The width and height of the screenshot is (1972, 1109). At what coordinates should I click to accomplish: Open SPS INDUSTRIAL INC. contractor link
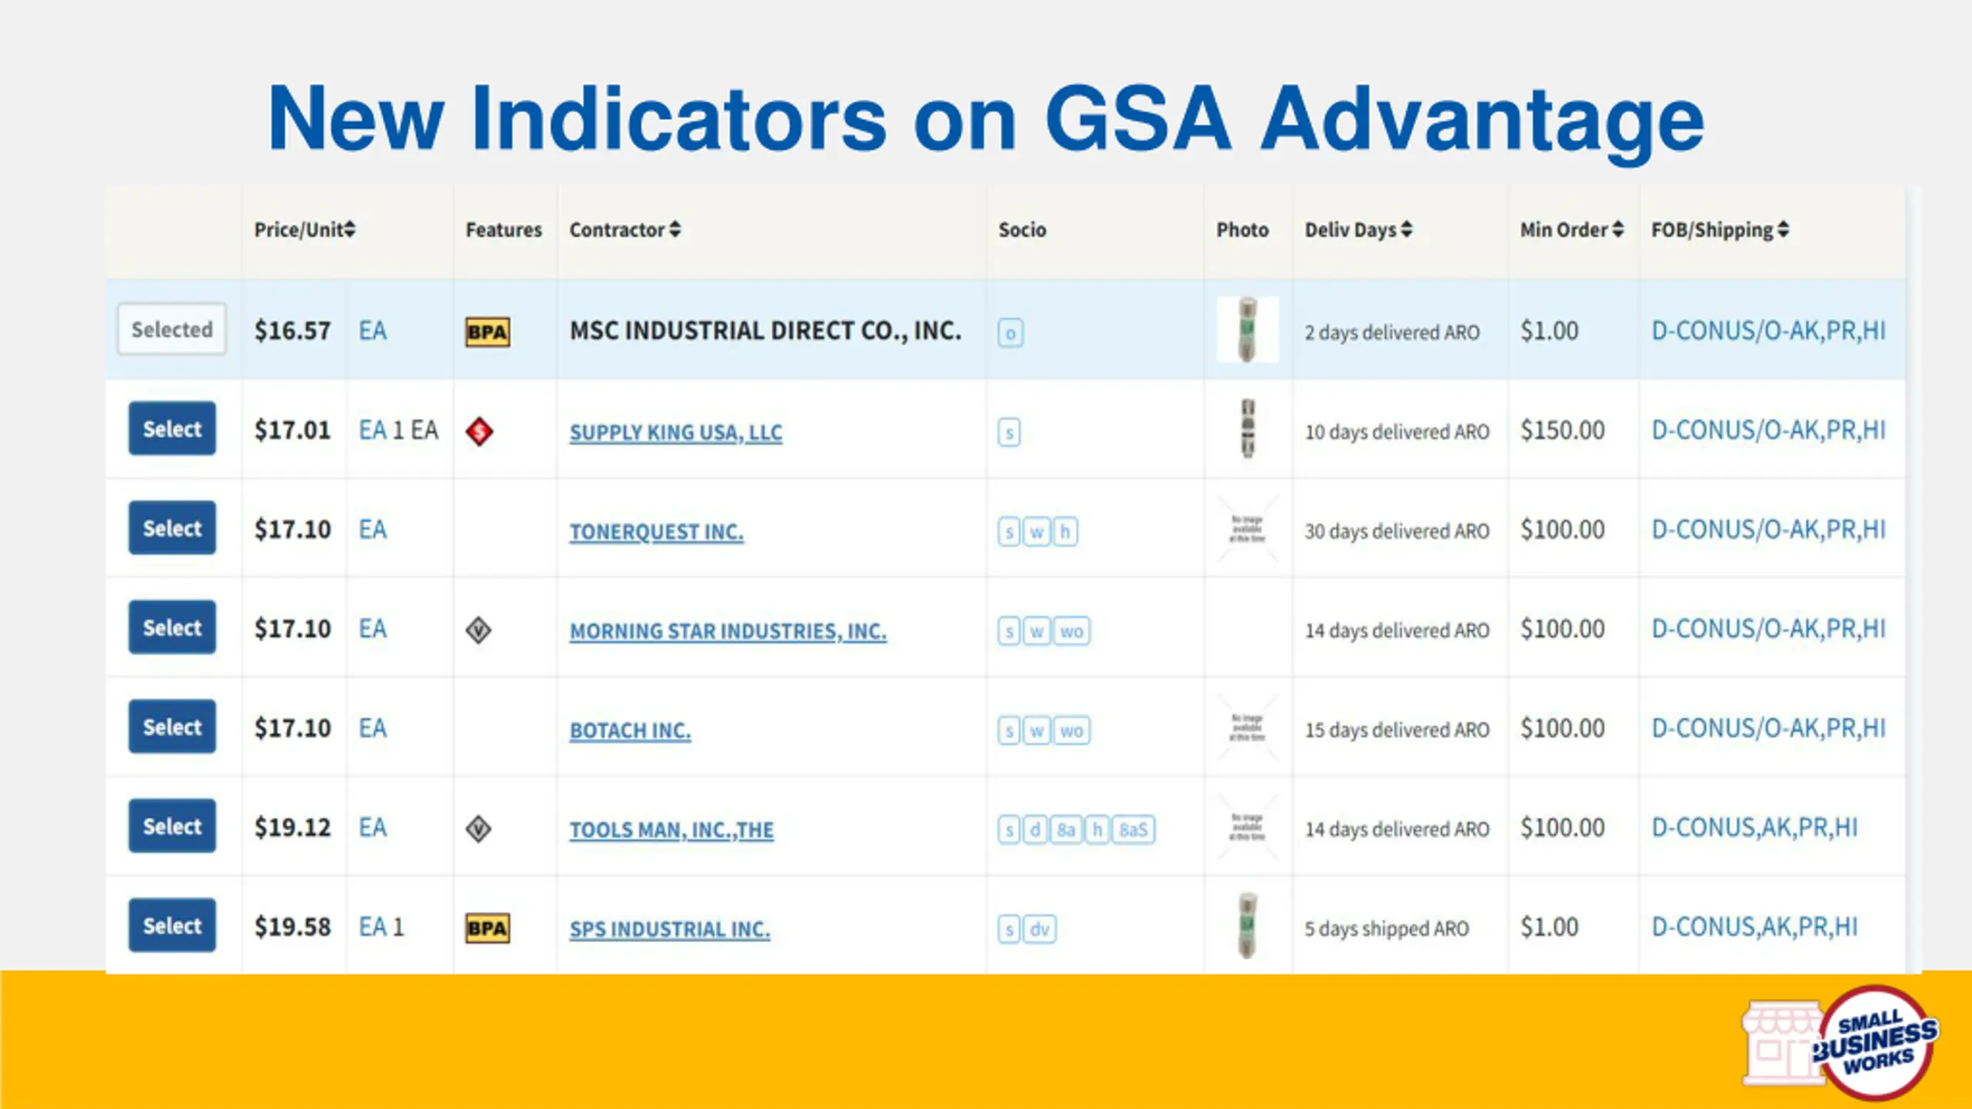(x=669, y=929)
